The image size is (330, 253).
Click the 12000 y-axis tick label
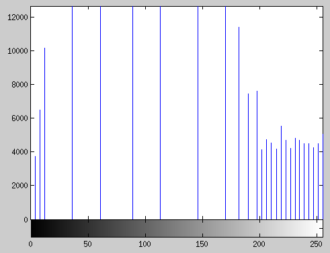click(x=17, y=17)
